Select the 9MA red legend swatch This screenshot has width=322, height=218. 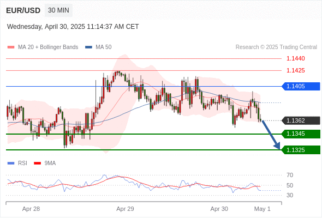pos(37,163)
